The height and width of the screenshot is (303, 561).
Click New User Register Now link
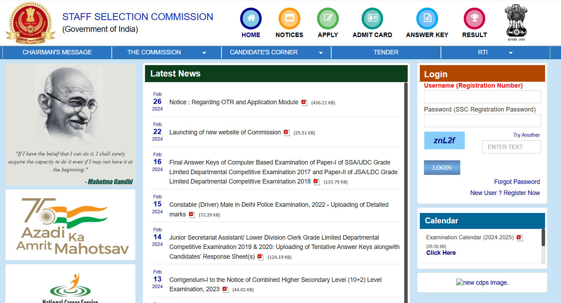pyautogui.click(x=505, y=193)
